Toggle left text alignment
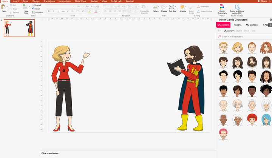The width and height of the screenshot is (272, 158). pos(105,11)
